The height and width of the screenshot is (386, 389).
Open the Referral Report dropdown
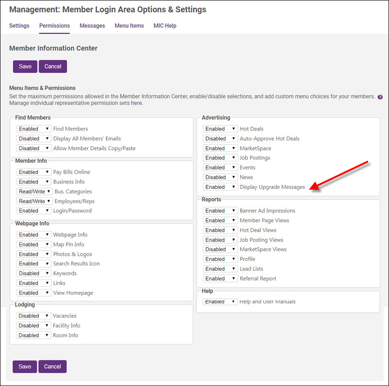pos(220,278)
